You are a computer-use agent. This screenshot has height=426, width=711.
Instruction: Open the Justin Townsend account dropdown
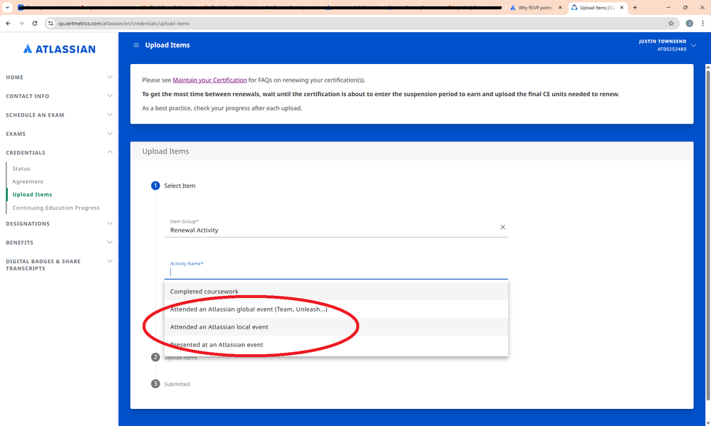(x=667, y=45)
